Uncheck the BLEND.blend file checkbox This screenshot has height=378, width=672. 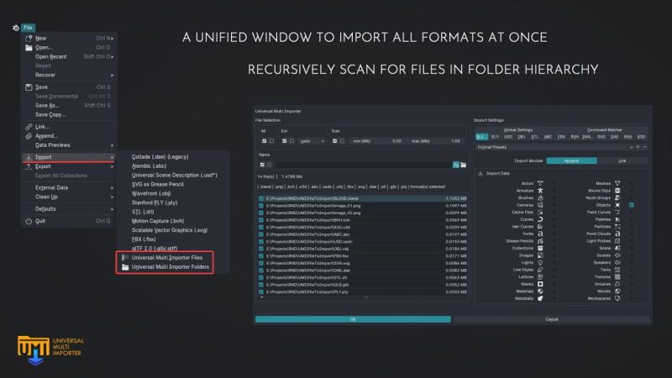coord(261,198)
